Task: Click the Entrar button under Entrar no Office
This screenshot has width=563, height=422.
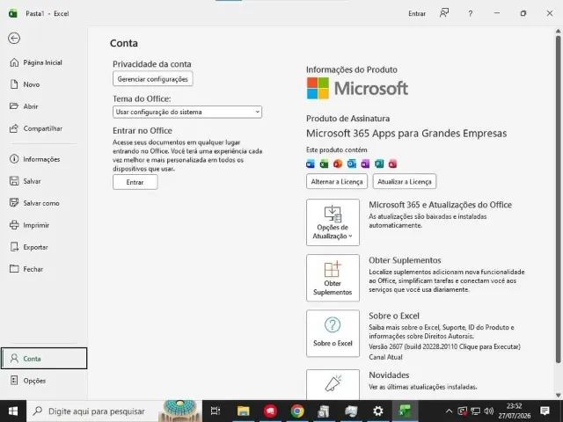Action: (135, 182)
